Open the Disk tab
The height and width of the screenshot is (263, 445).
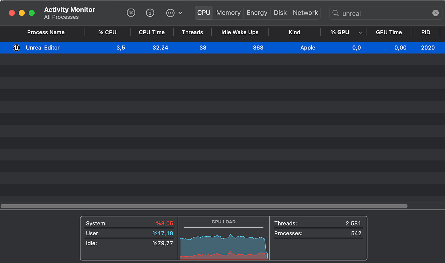[280, 13]
